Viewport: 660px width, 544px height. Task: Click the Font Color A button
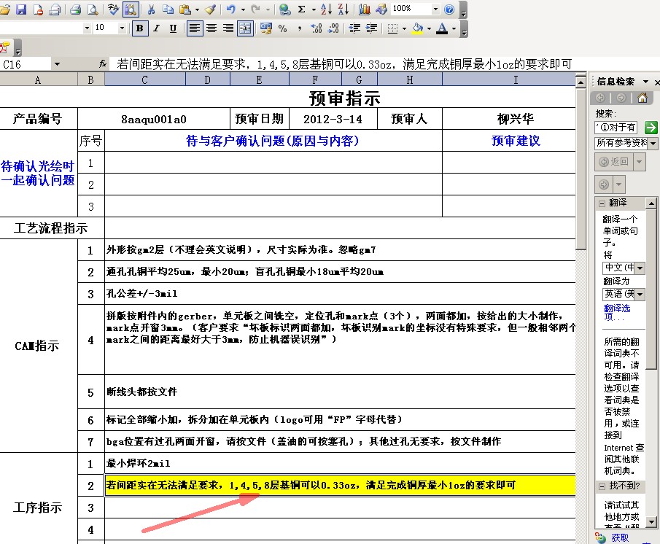pos(442,28)
